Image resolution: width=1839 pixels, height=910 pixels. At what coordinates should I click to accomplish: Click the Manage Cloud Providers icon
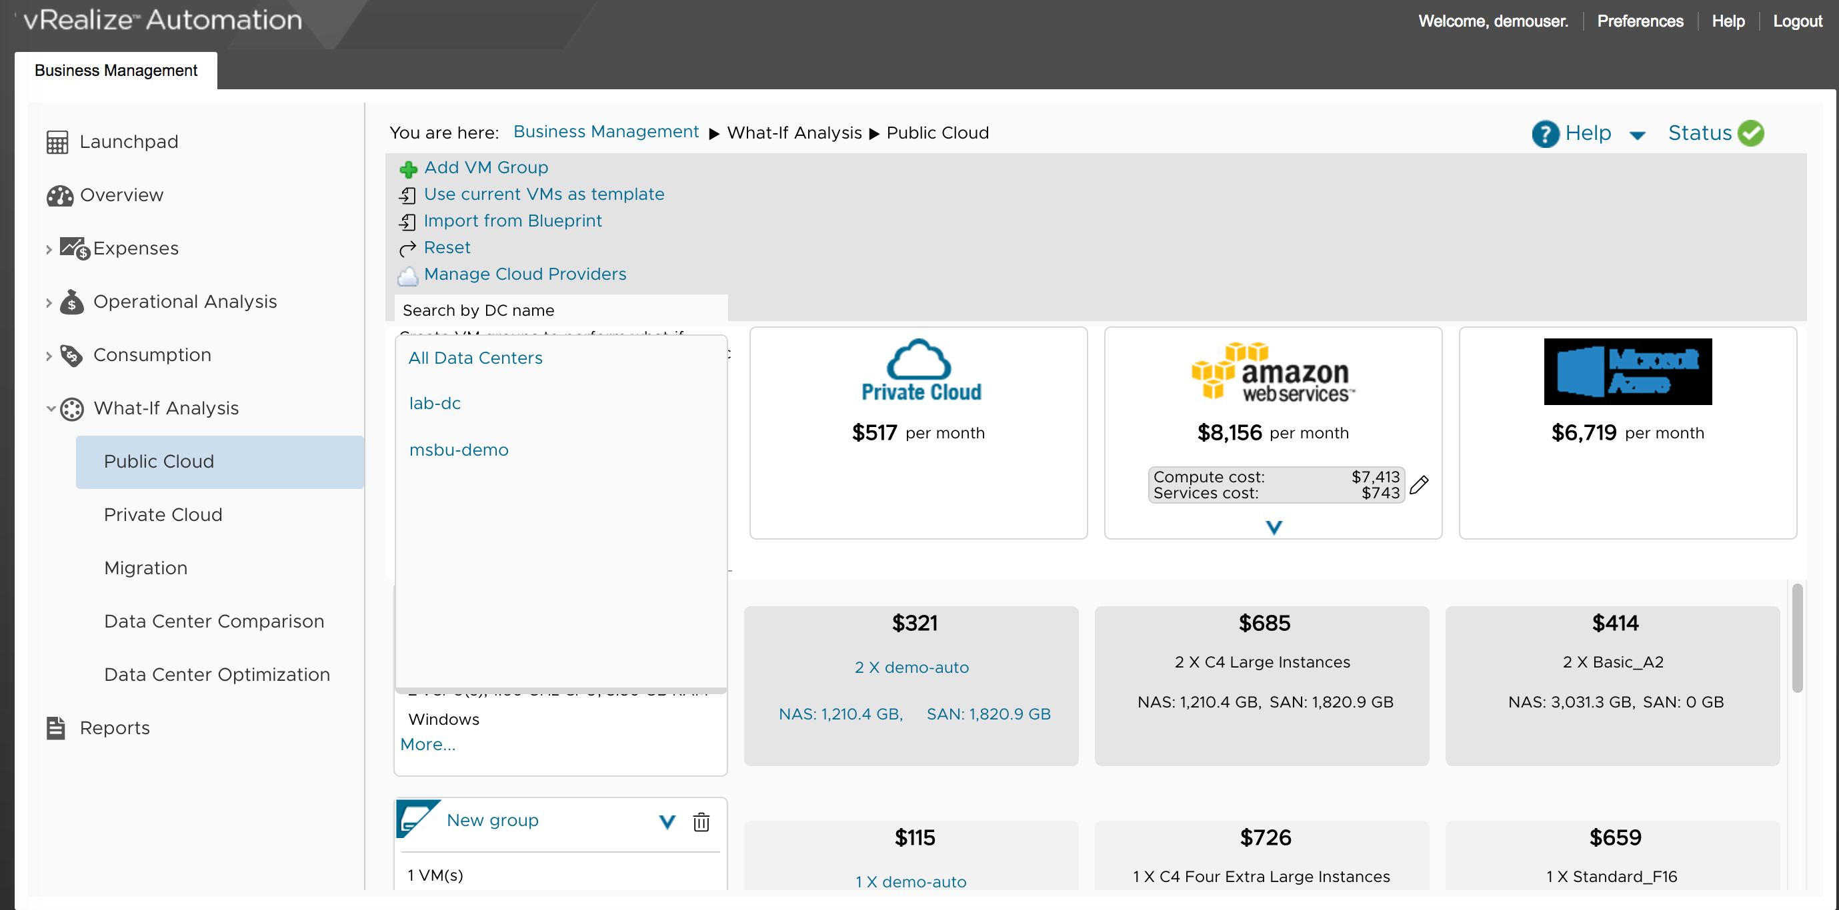408,274
